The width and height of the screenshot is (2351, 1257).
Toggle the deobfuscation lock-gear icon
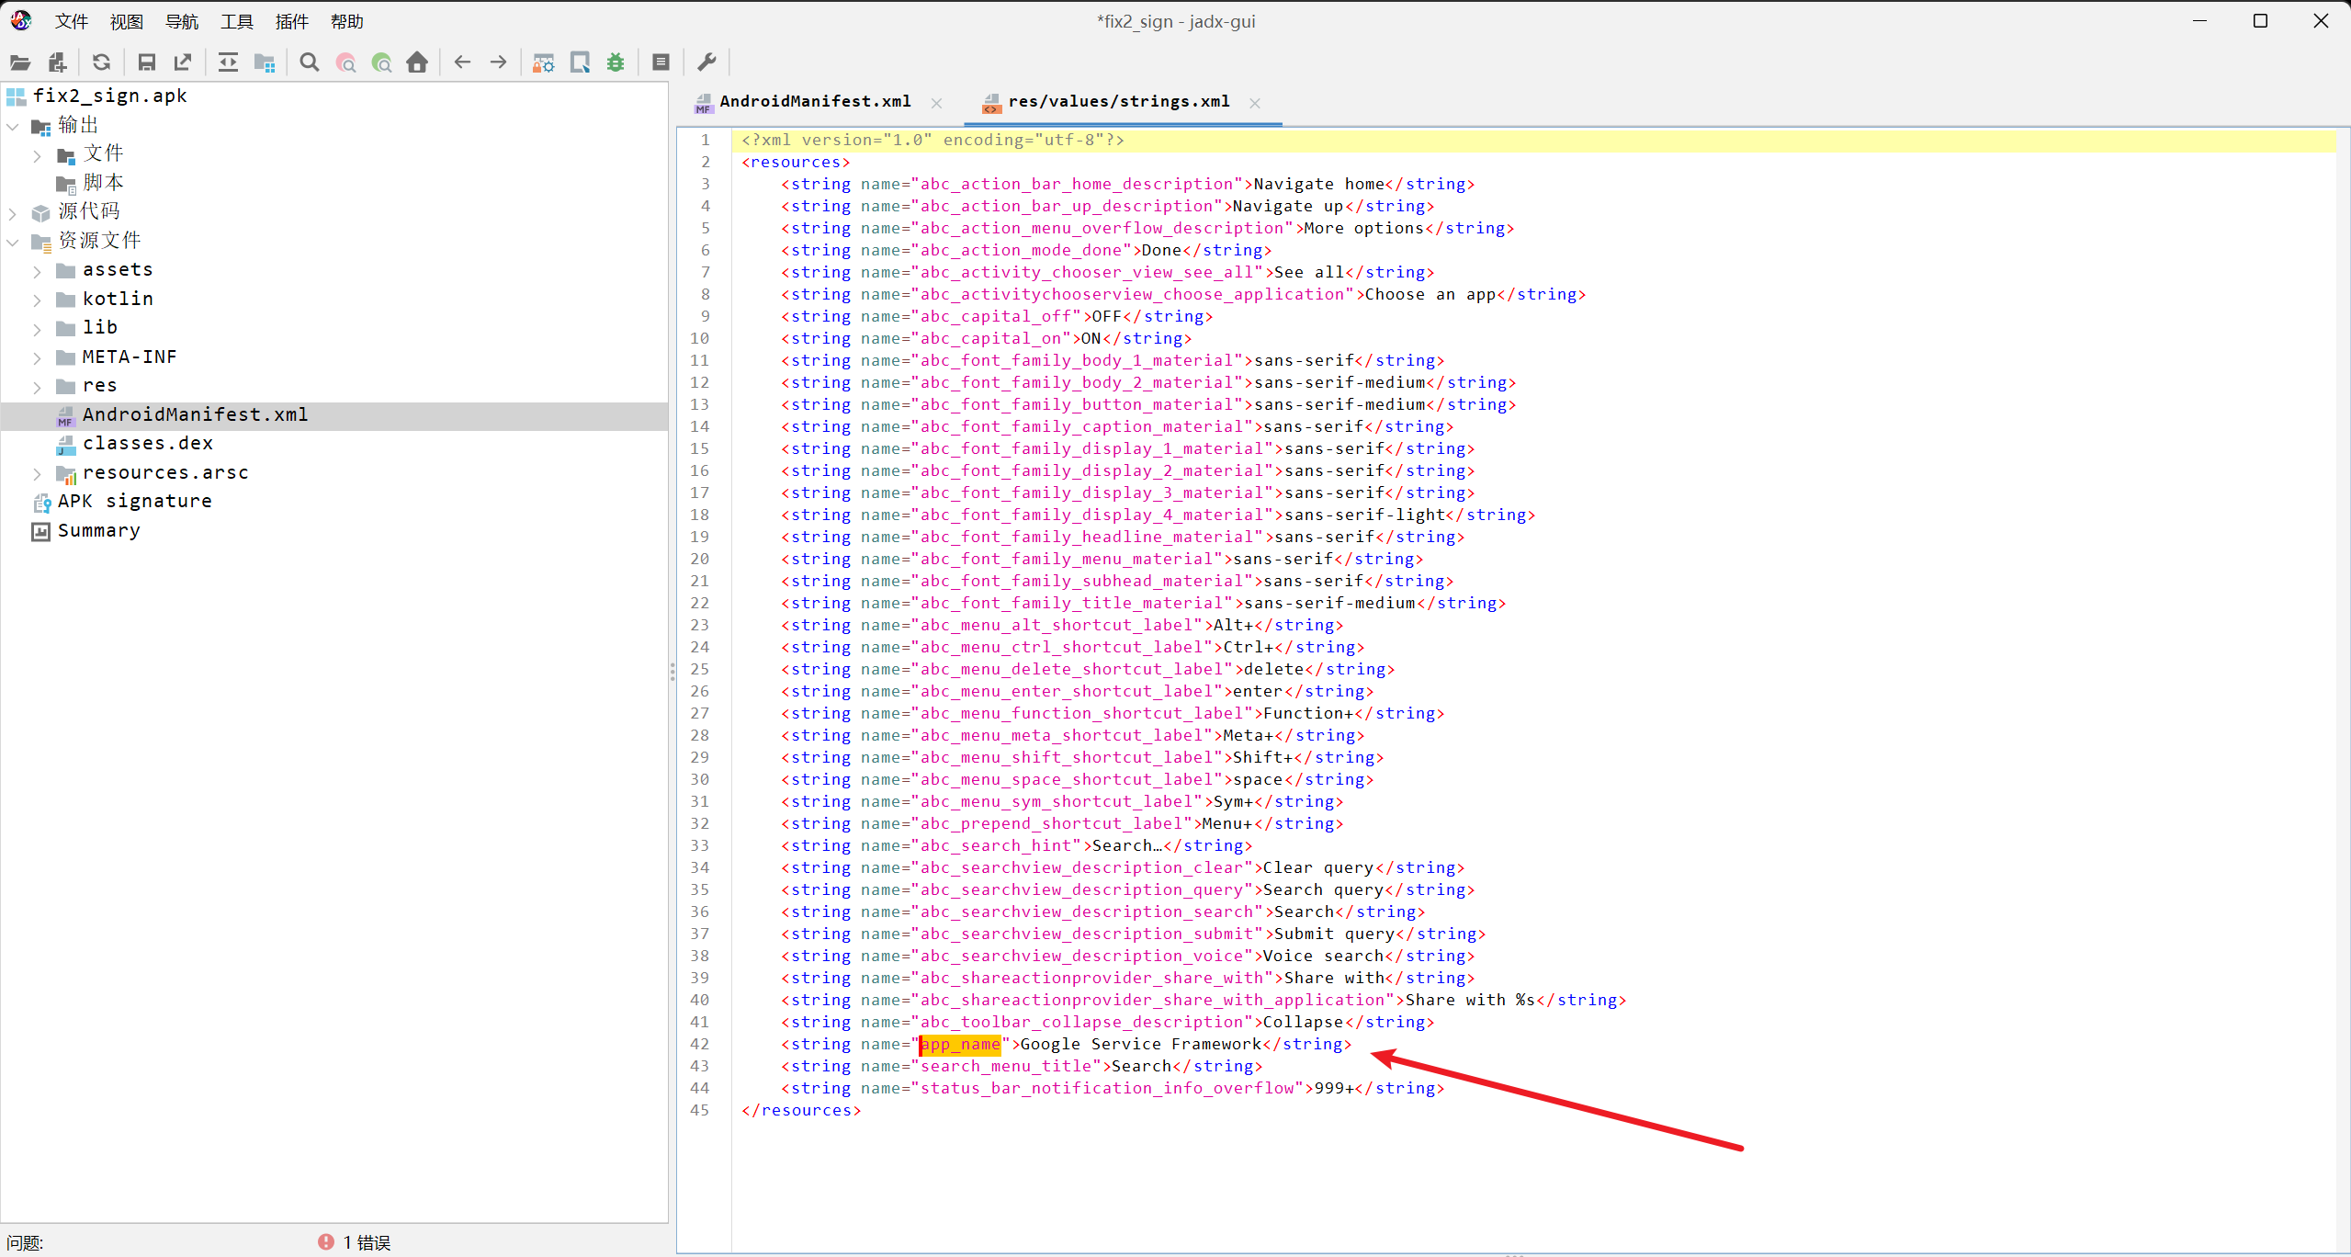(544, 62)
